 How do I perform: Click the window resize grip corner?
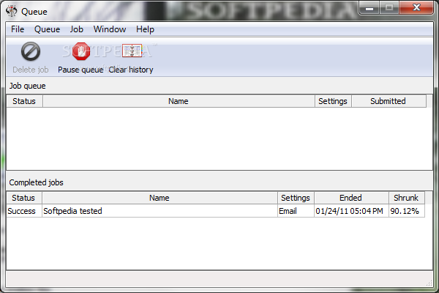tap(429, 283)
